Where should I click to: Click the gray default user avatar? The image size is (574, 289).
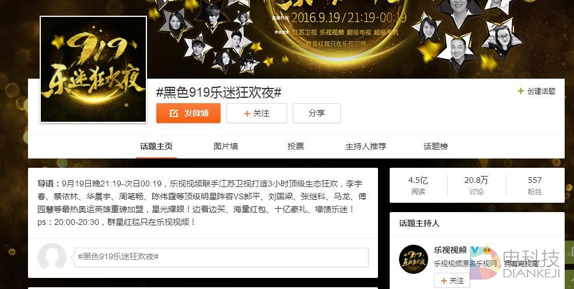tap(51, 257)
